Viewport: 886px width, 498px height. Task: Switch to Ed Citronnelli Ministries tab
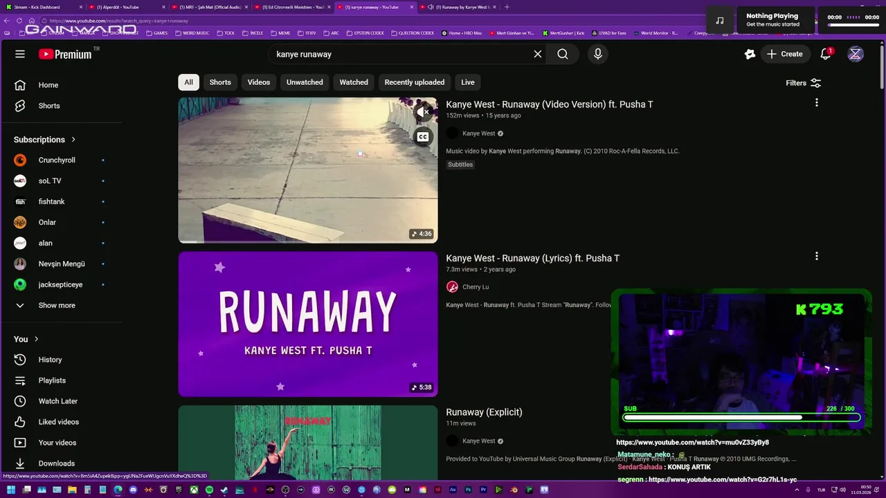pos(291,7)
